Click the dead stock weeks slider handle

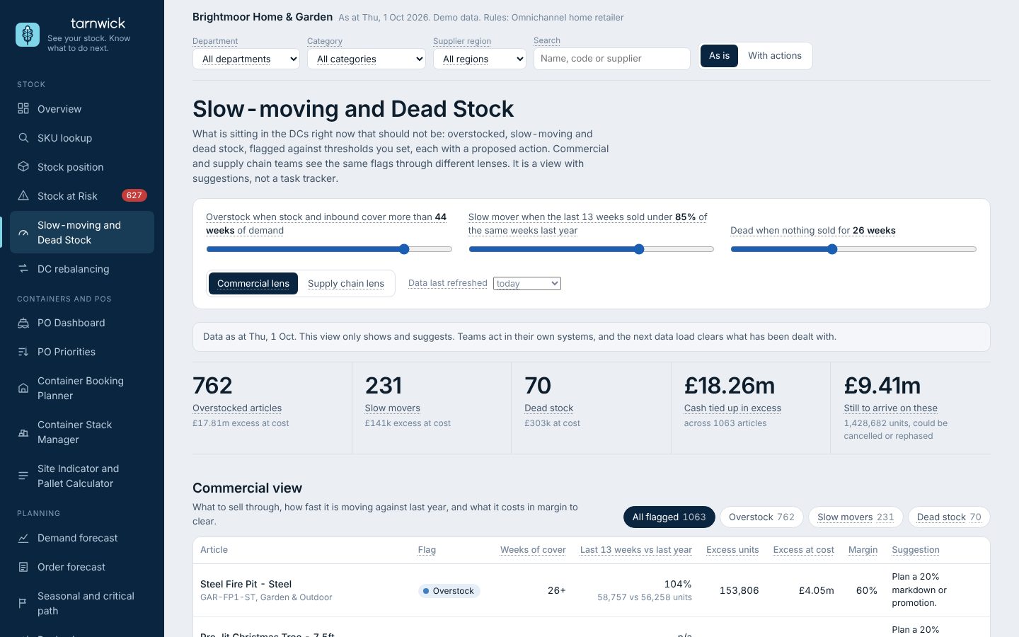pos(832,249)
